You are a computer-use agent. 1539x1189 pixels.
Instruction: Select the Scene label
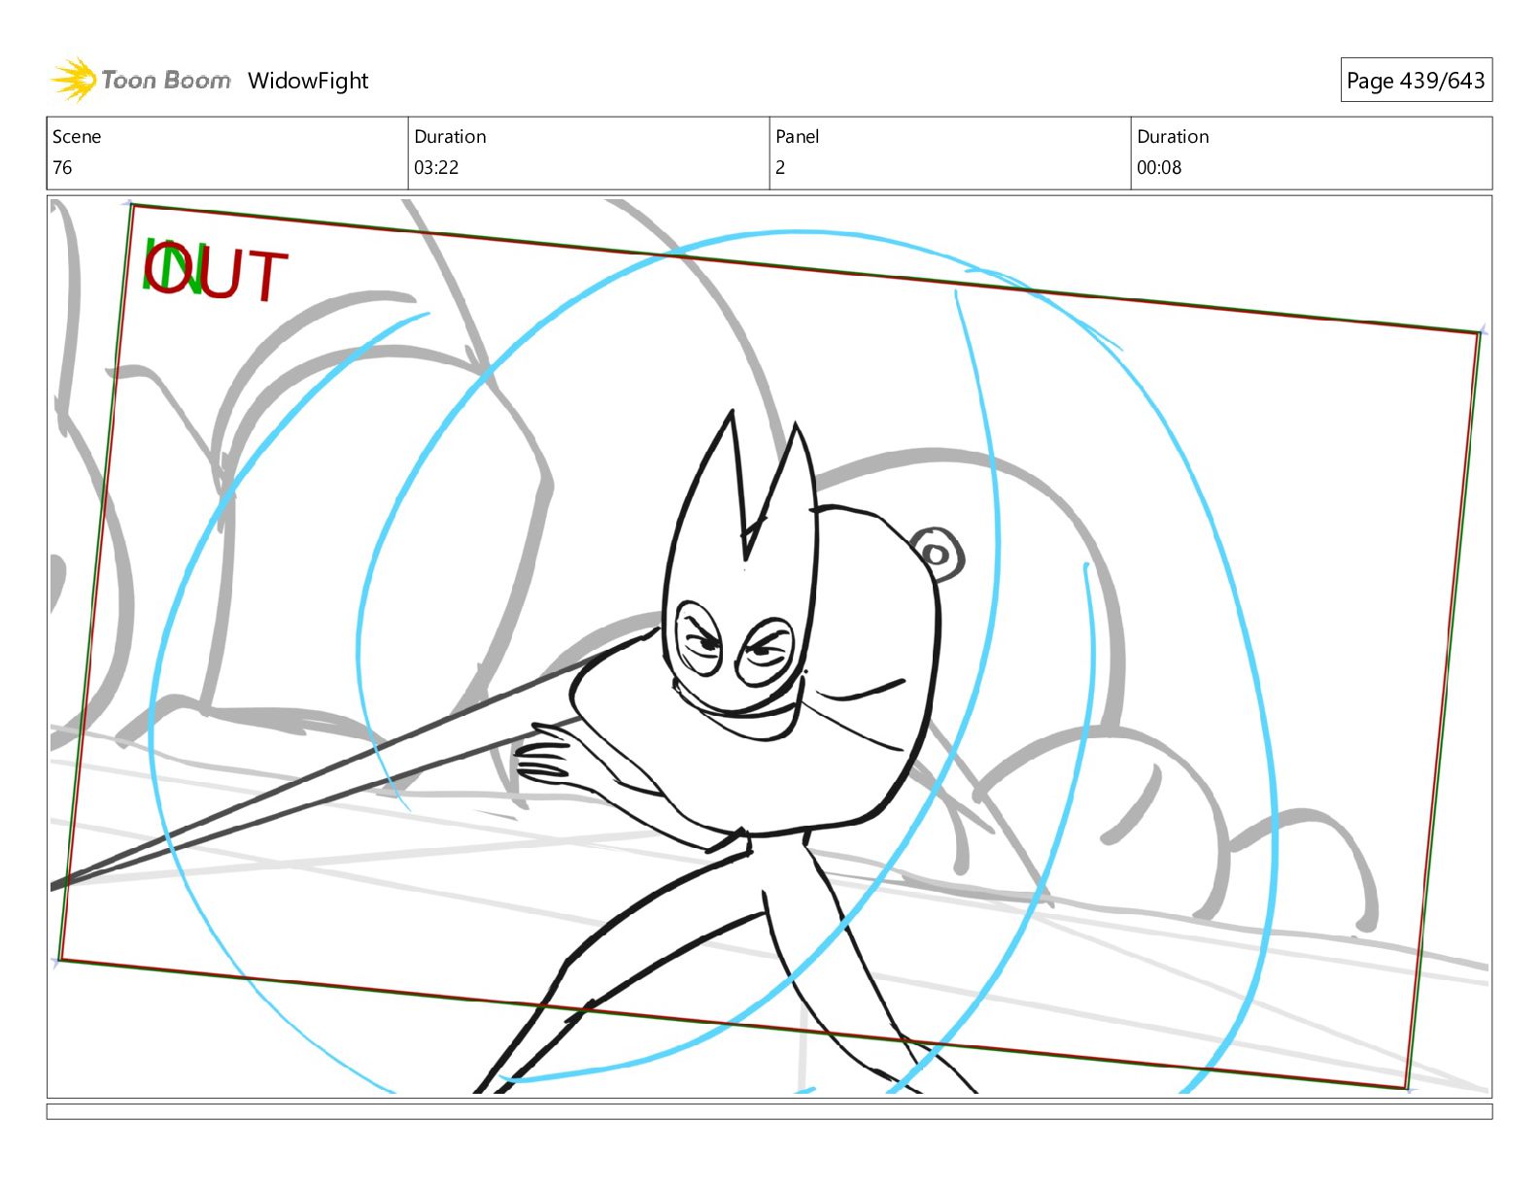coord(77,137)
